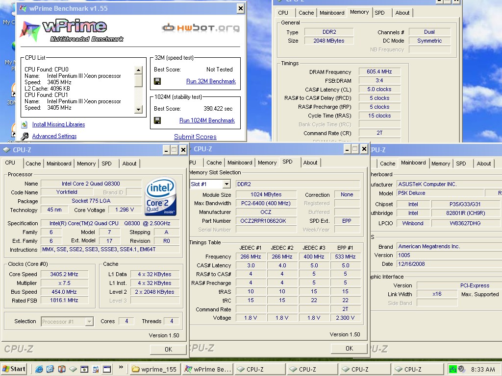Open the Advanced Settings link
This screenshot has width=502, height=376.
point(54,136)
